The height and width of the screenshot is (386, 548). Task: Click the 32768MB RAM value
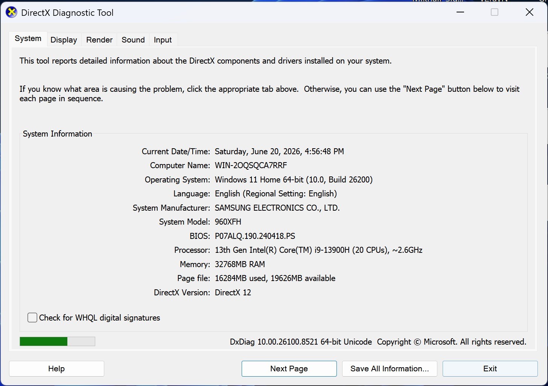[x=240, y=264]
